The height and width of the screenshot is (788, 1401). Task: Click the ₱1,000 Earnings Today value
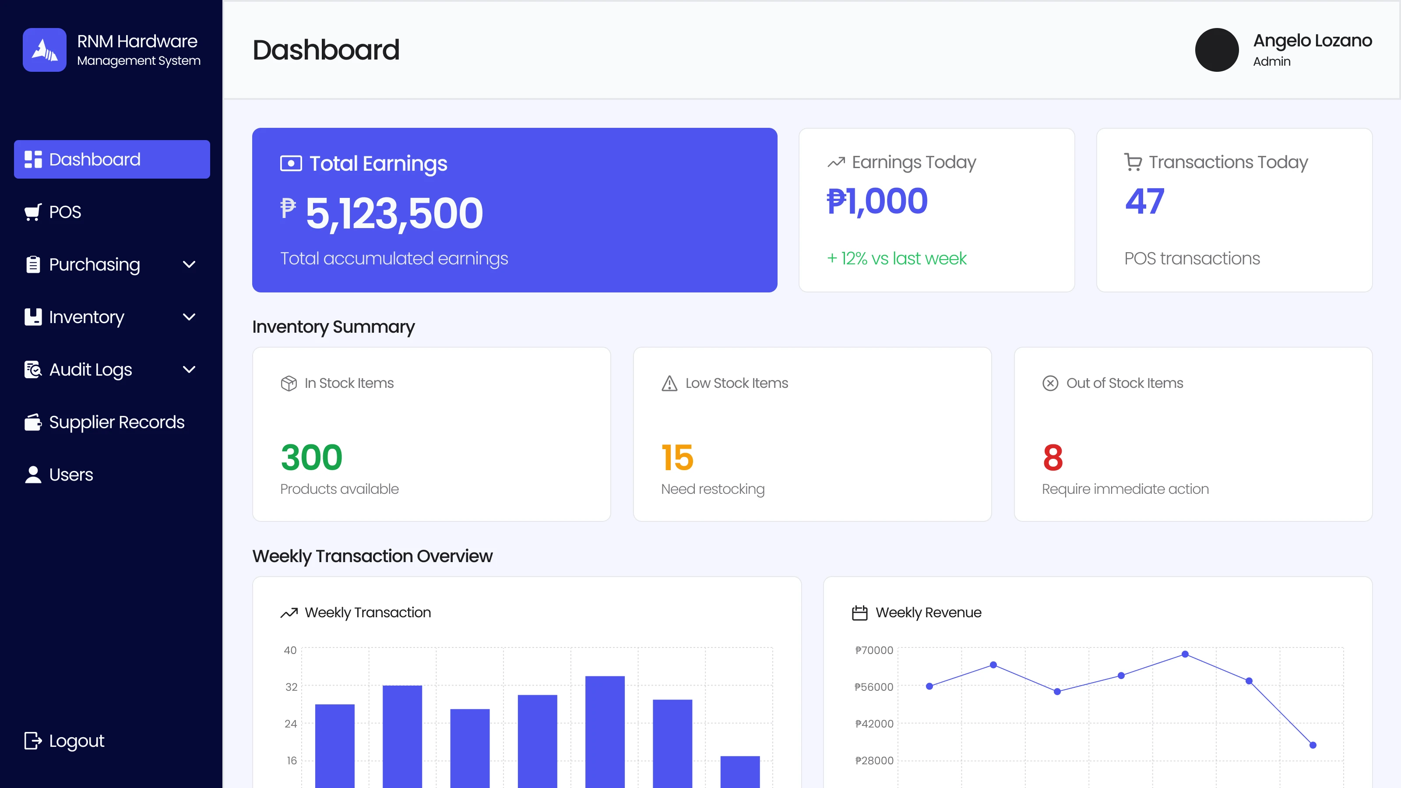point(877,201)
